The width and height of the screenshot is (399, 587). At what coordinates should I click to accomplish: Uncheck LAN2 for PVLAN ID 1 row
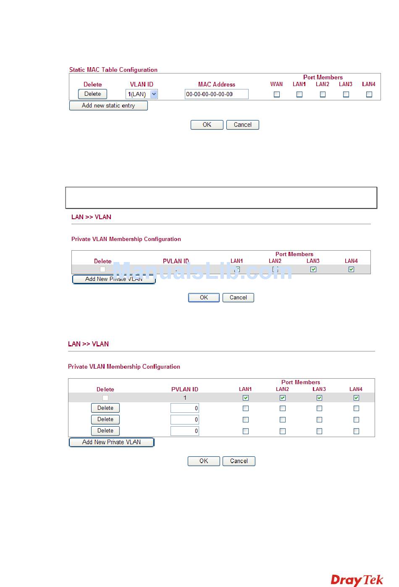coord(283,398)
